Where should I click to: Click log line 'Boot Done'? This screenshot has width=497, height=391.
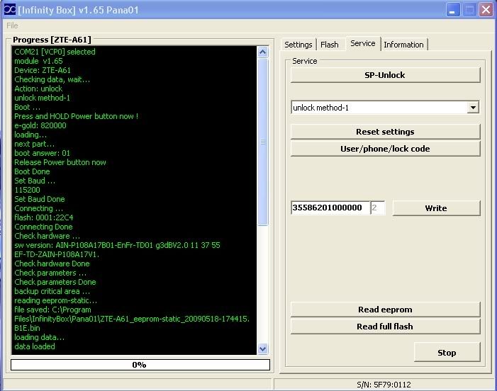(x=32, y=171)
